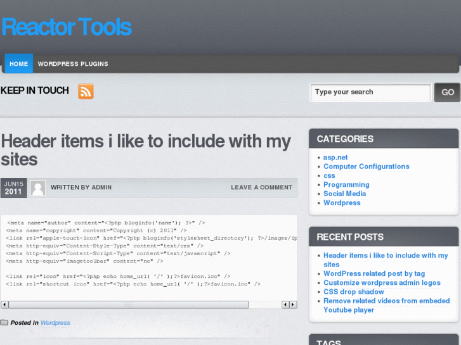Click the Wordpress link after Posted in
This screenshot has width=461, height=345.
click(55, 323)
